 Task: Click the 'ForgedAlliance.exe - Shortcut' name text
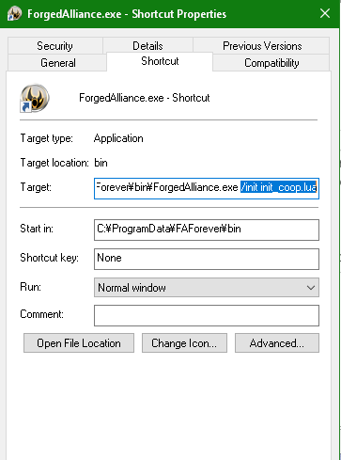click(x=144, y=98)
